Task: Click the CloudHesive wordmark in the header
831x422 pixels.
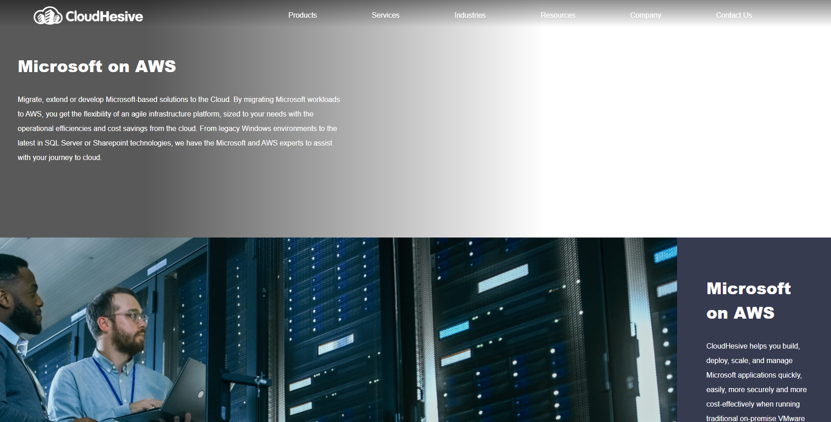Action: 104,16
